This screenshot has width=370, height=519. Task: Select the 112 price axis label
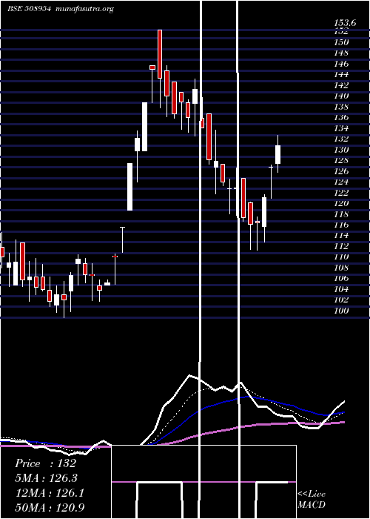341,247
